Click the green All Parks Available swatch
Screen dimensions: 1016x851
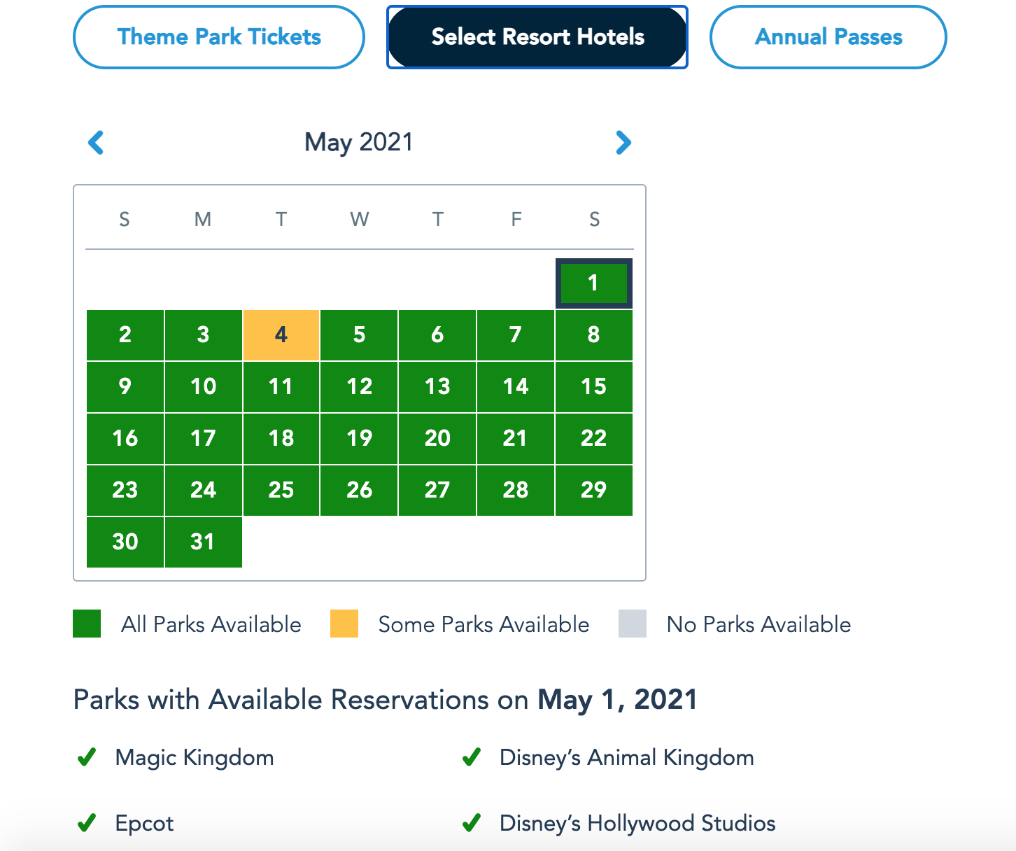point(87,624)
